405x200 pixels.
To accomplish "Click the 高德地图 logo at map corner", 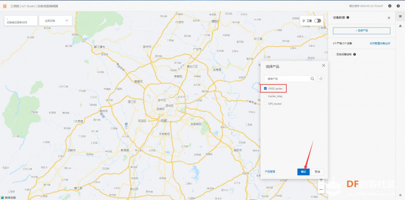I will click(8, 198).
